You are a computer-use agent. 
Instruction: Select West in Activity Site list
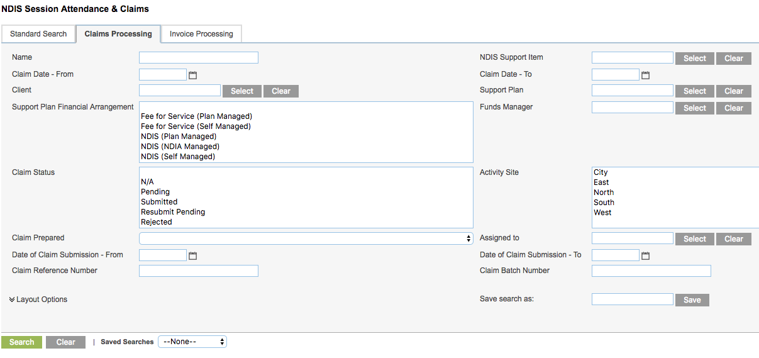pyautogui.click(x=676, y=213)
